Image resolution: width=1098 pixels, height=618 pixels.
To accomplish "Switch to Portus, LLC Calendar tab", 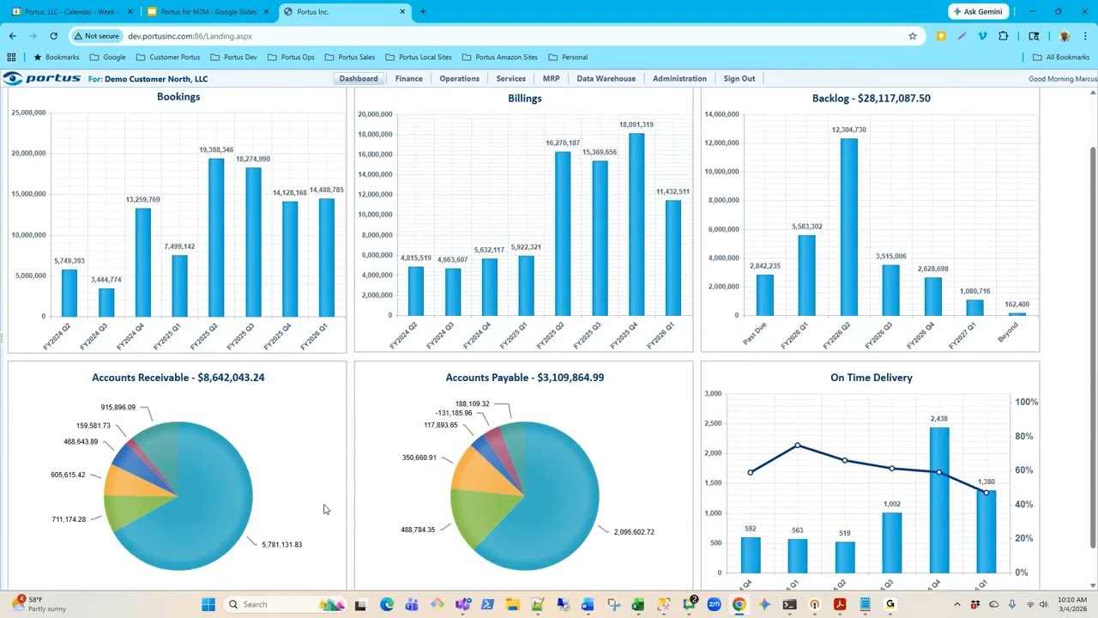I will 72,12.
